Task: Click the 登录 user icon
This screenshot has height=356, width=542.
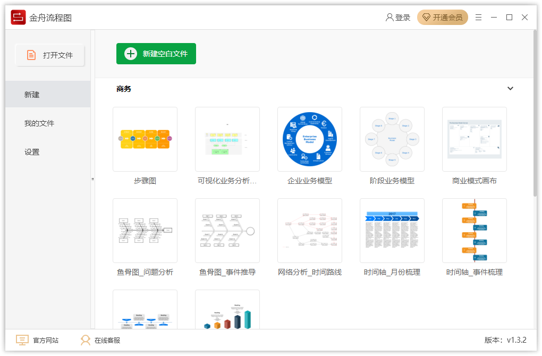Action: [x=389, y=17]
